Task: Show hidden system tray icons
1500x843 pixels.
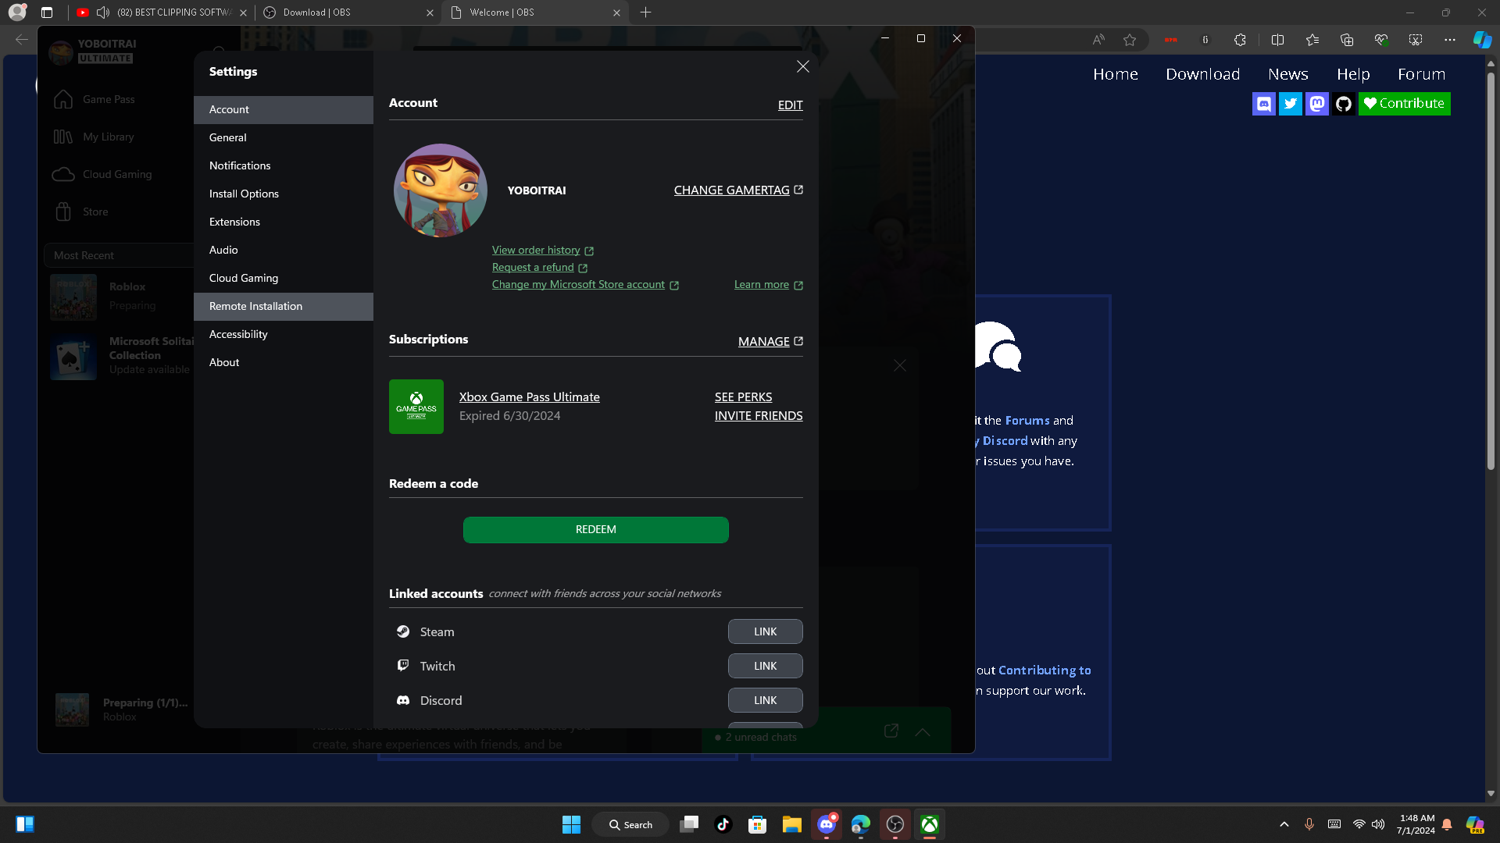Action: pyautogui.click(x=1284, y=825)
